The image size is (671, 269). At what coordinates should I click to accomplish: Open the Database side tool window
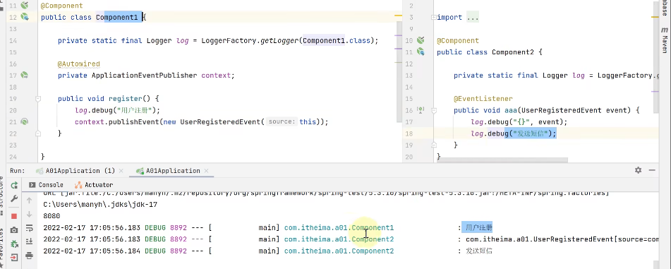[665, 8]
